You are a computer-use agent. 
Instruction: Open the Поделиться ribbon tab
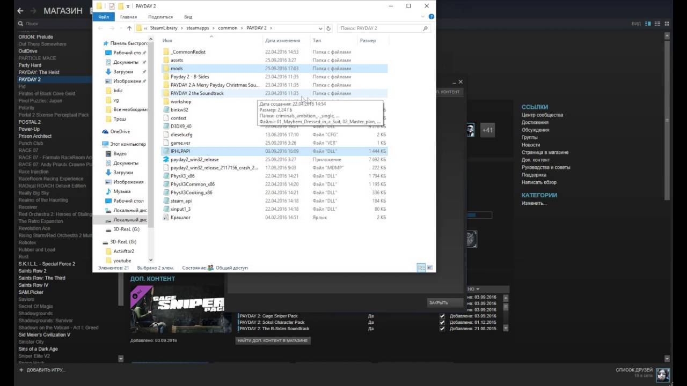coord(160,17)
